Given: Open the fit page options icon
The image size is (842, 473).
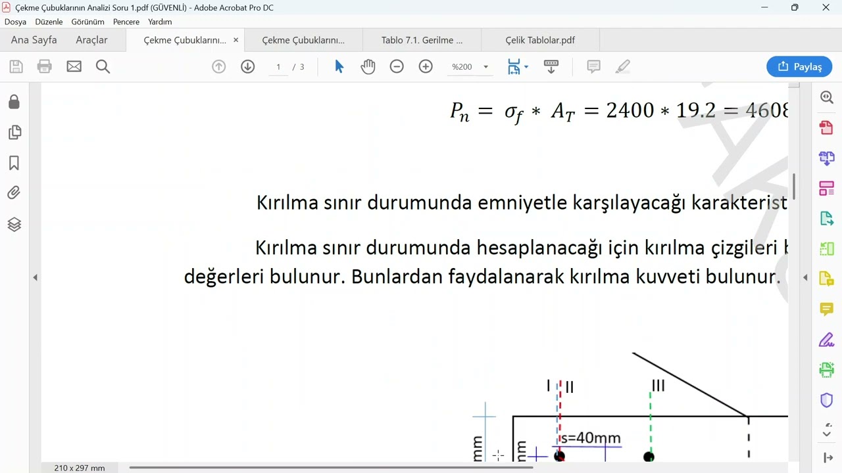Looking at the screenshot, I should (514, 66).
